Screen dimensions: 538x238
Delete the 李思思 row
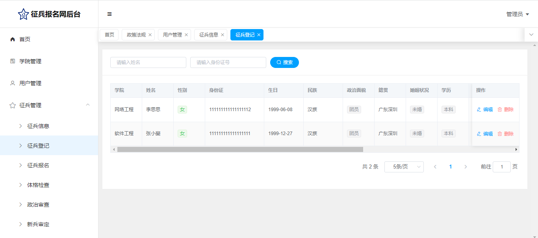[505, 110]
